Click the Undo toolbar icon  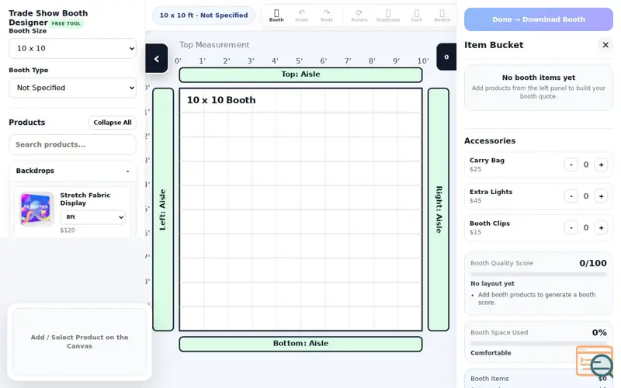pyautogui.click(x=301, y=16)
